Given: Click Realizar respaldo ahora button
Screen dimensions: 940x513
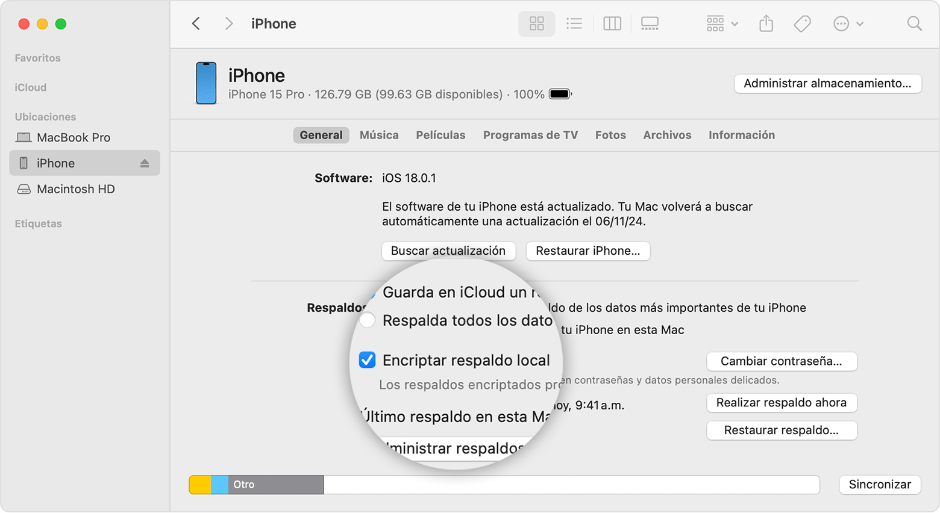Looking at the screenshot, I should click(x=782, y=403).
